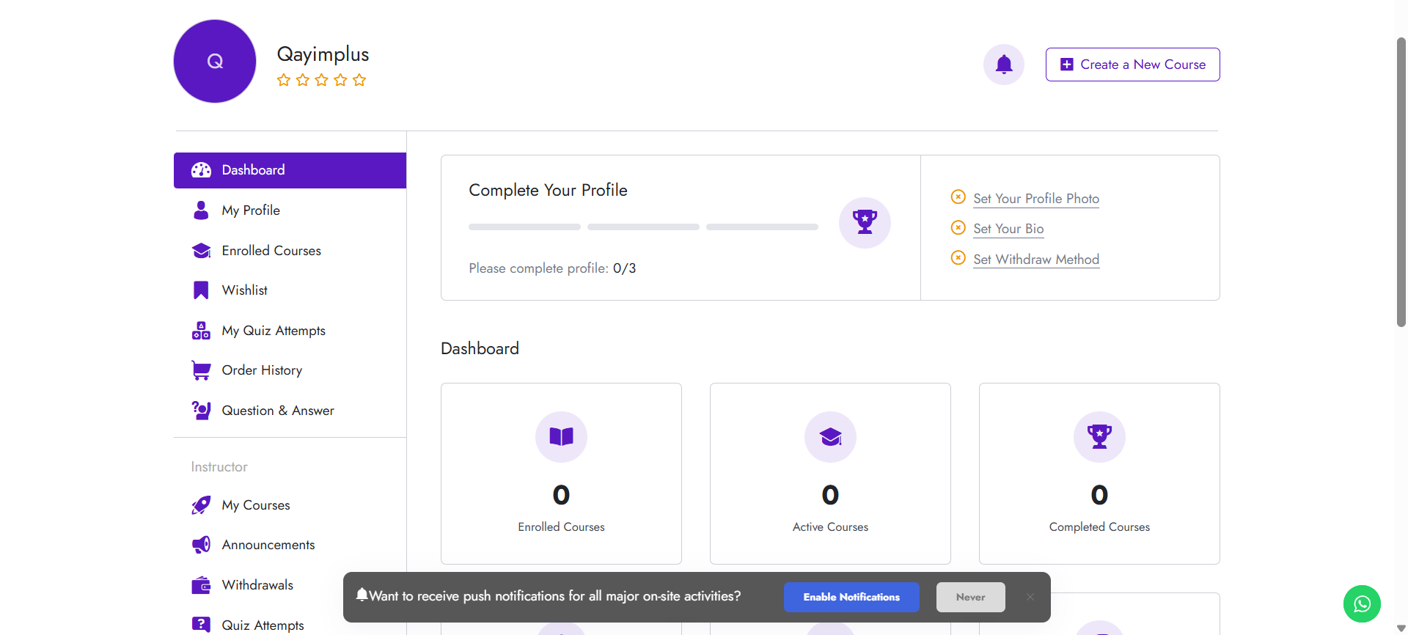Image resolution: width=1408 pixels, height=635 pixels.
Task: Click the Completed Courses trophy icon
Action: coord(1099,437)
